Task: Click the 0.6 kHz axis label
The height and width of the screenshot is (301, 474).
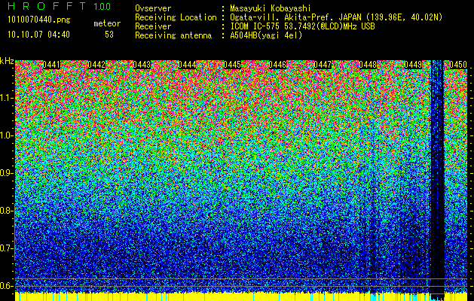Action: coord(7,286)
